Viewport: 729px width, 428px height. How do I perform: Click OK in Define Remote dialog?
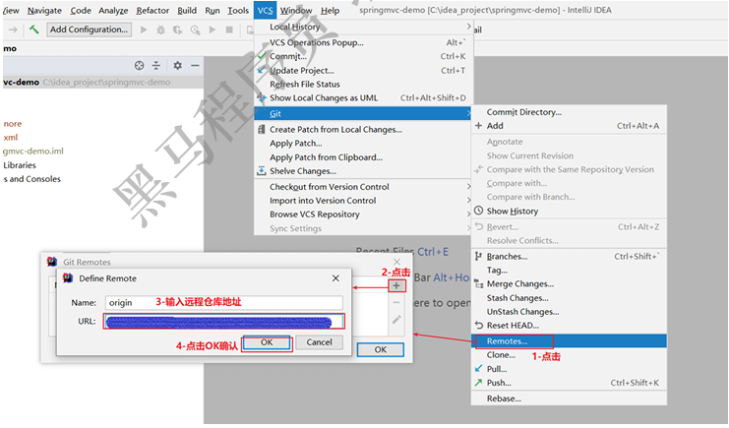click(x=267, y=342)
